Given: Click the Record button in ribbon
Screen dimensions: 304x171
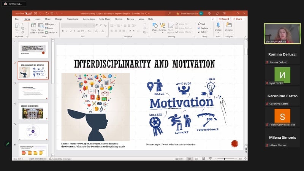Looking at the screenshot, I should [x=224, y=19].
